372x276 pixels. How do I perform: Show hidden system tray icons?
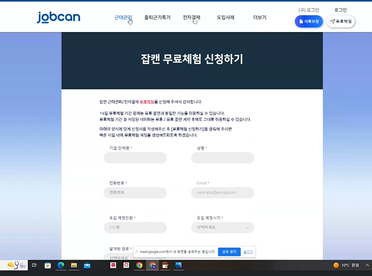[x=367, y=265]
